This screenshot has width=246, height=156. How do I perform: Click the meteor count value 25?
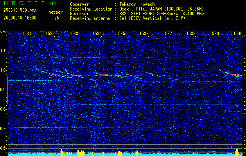[57, 18]
